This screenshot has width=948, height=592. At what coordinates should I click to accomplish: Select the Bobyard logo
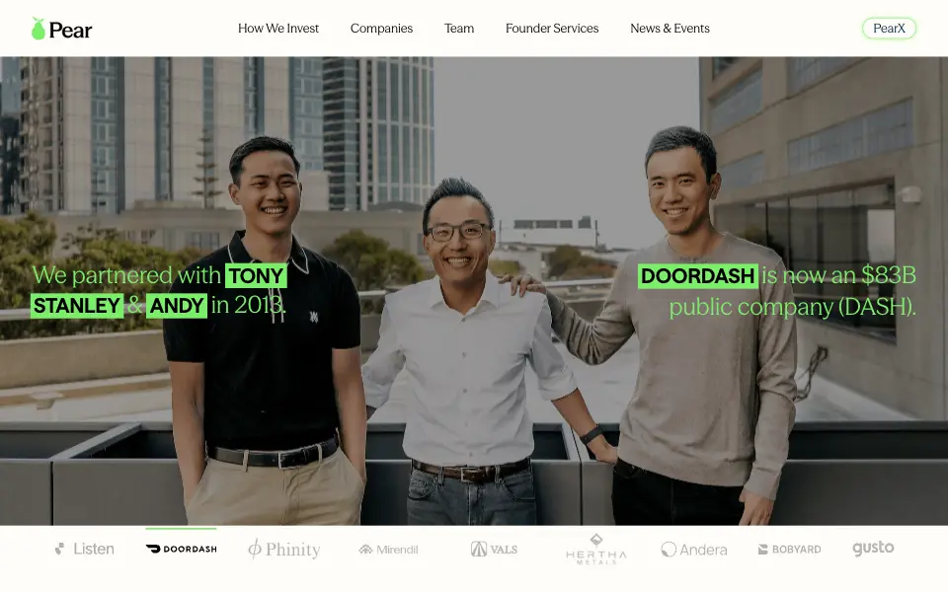pyautogui.click(x=790, y=550)
